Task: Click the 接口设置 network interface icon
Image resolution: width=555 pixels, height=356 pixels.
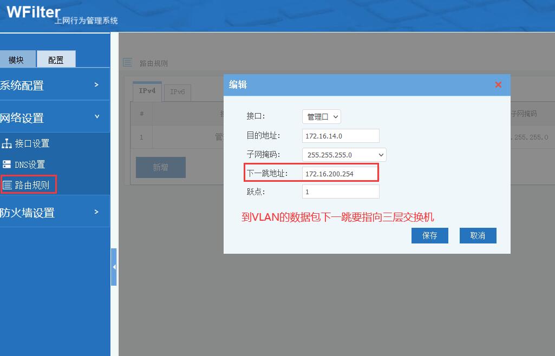Action: coord(7,143)
